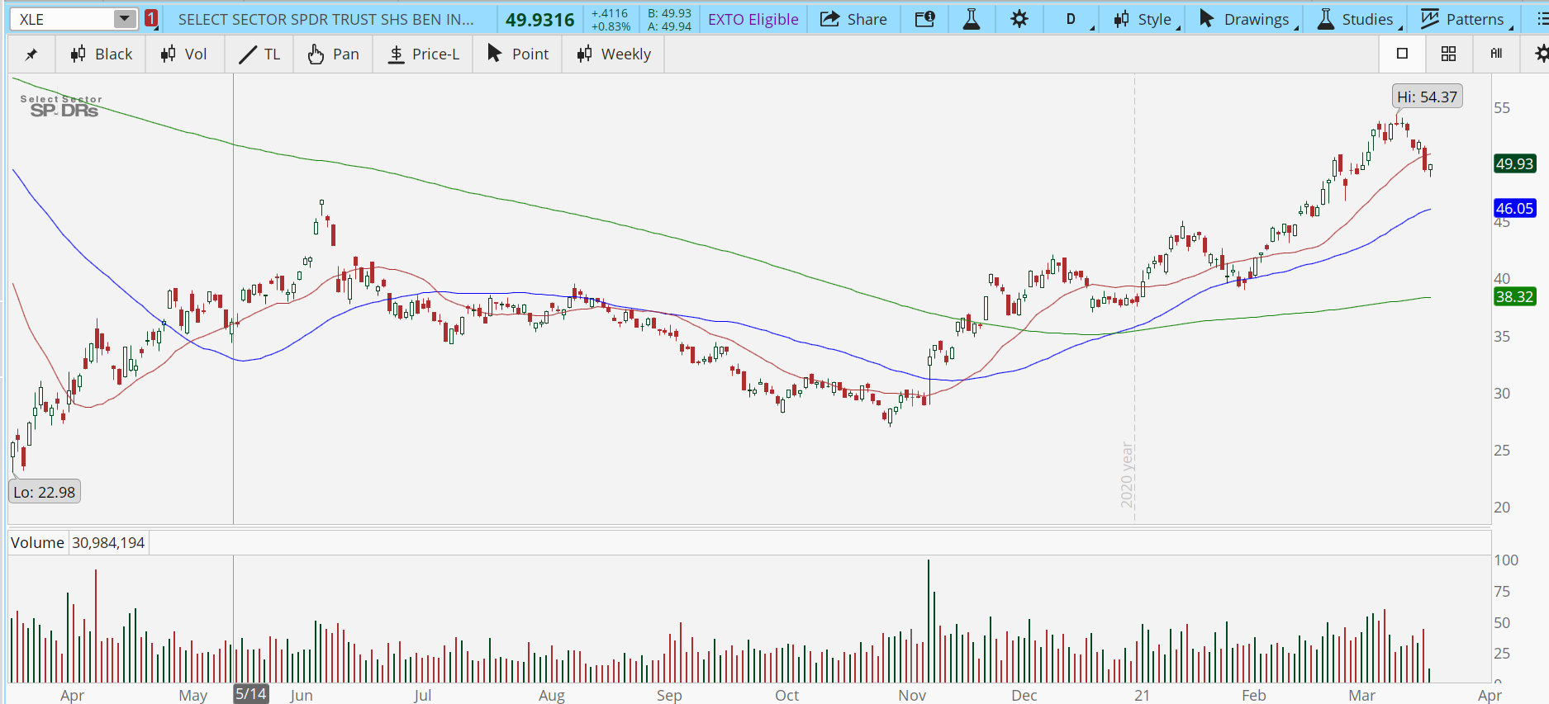Viewport: 1549px width, 704px height.
Task: Click the red number 1 link color box
Action: point(151,18)
